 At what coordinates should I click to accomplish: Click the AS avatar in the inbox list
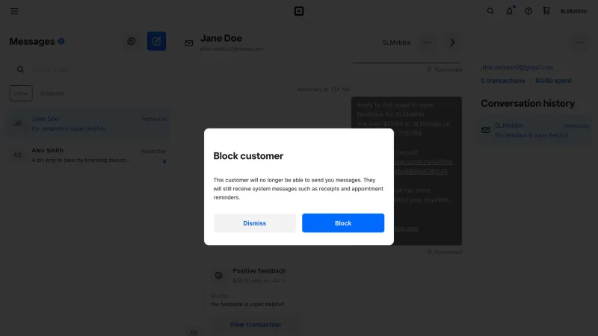click(x=17, y=155)
